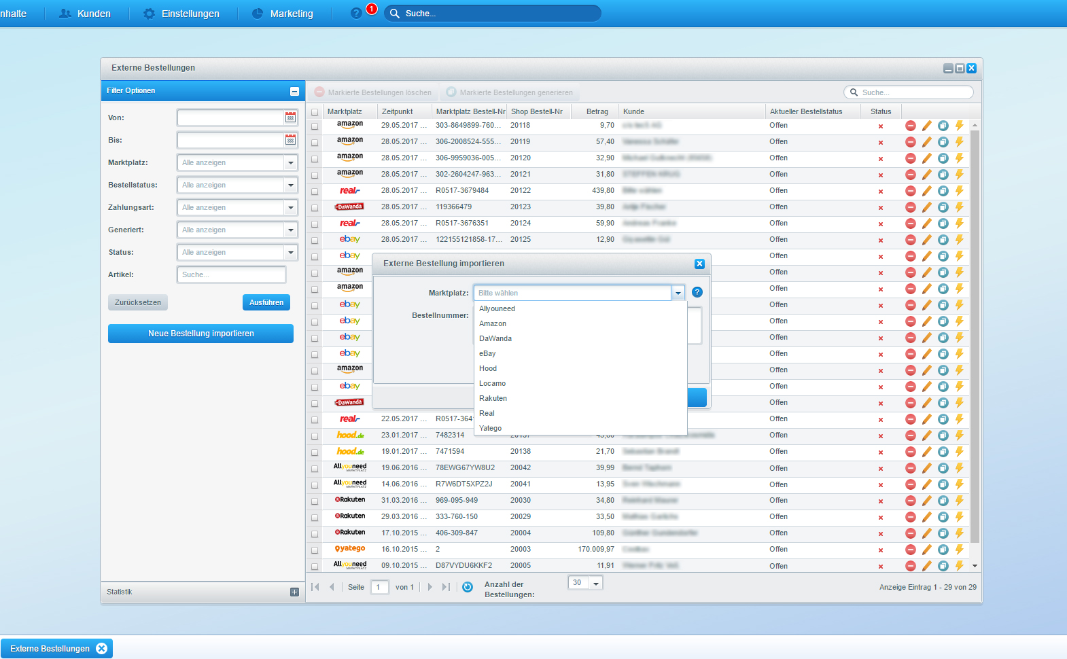Click help question mark icon in top bar
The height and width of the screenshot is (659, 1067).
[356, 14]
